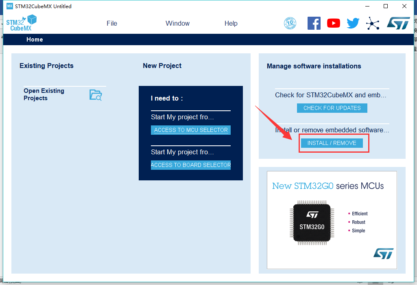Viewport: 417px width, 285px height.
Task: Open the Help menu
Action: (231, 24)
